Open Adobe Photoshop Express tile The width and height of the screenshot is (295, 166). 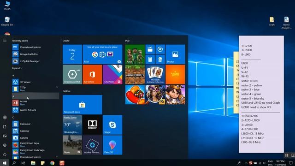92,145
